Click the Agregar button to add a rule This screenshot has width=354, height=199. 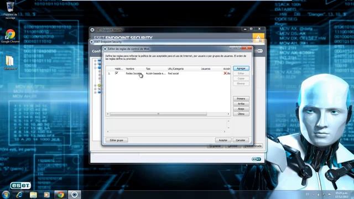click(241, 68)
